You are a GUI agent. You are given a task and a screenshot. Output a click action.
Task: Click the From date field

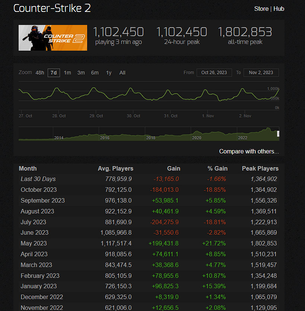214,73
